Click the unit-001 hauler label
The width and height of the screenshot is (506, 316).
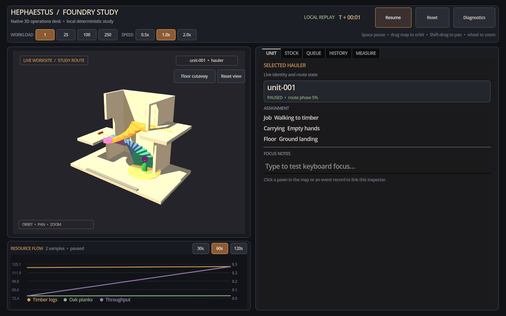207,60
